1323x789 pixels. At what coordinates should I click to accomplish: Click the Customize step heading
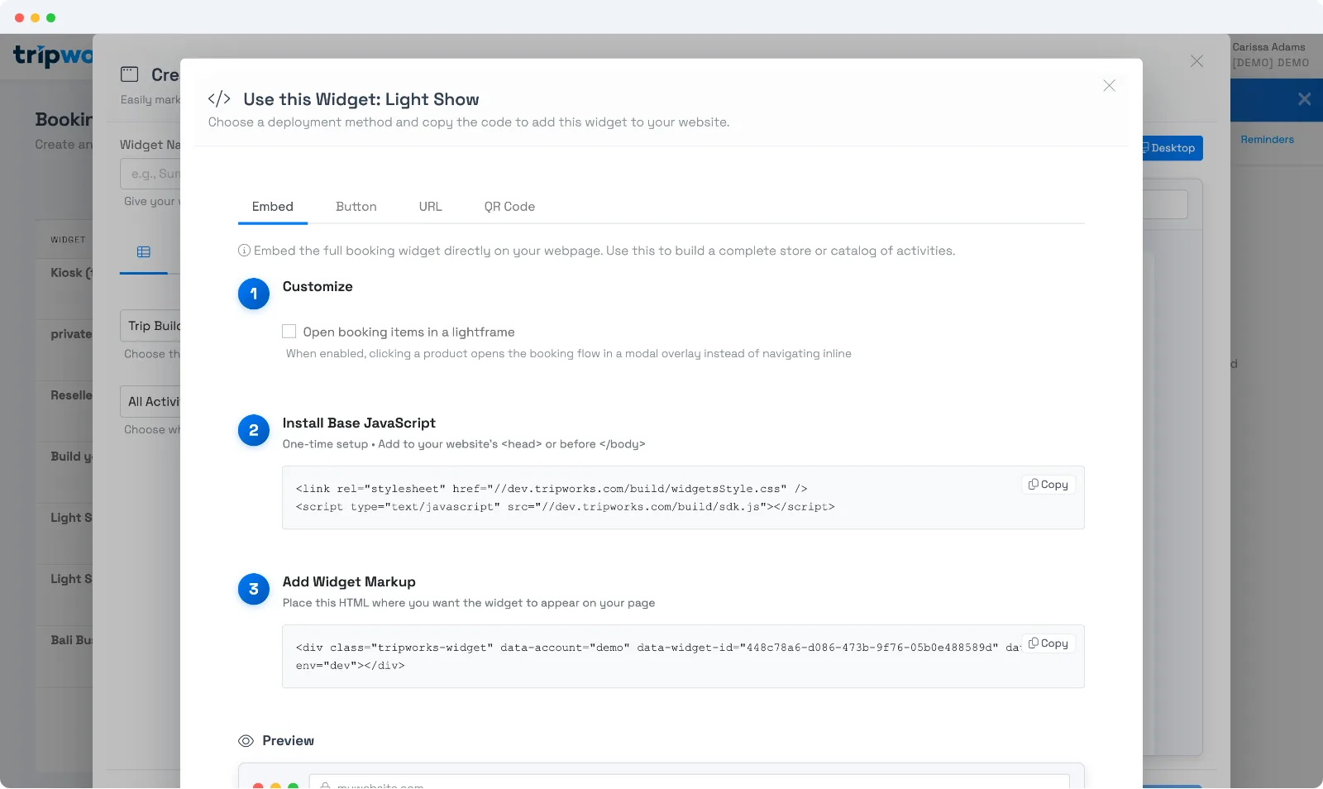point(318,287)
